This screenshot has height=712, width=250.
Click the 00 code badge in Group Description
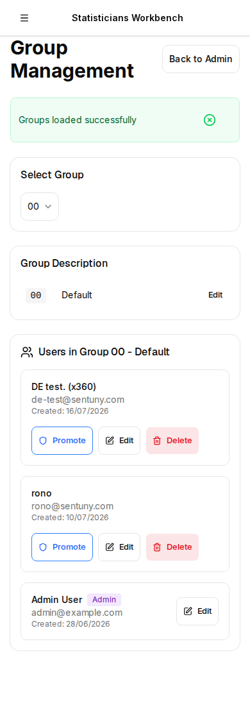point(36,296)
